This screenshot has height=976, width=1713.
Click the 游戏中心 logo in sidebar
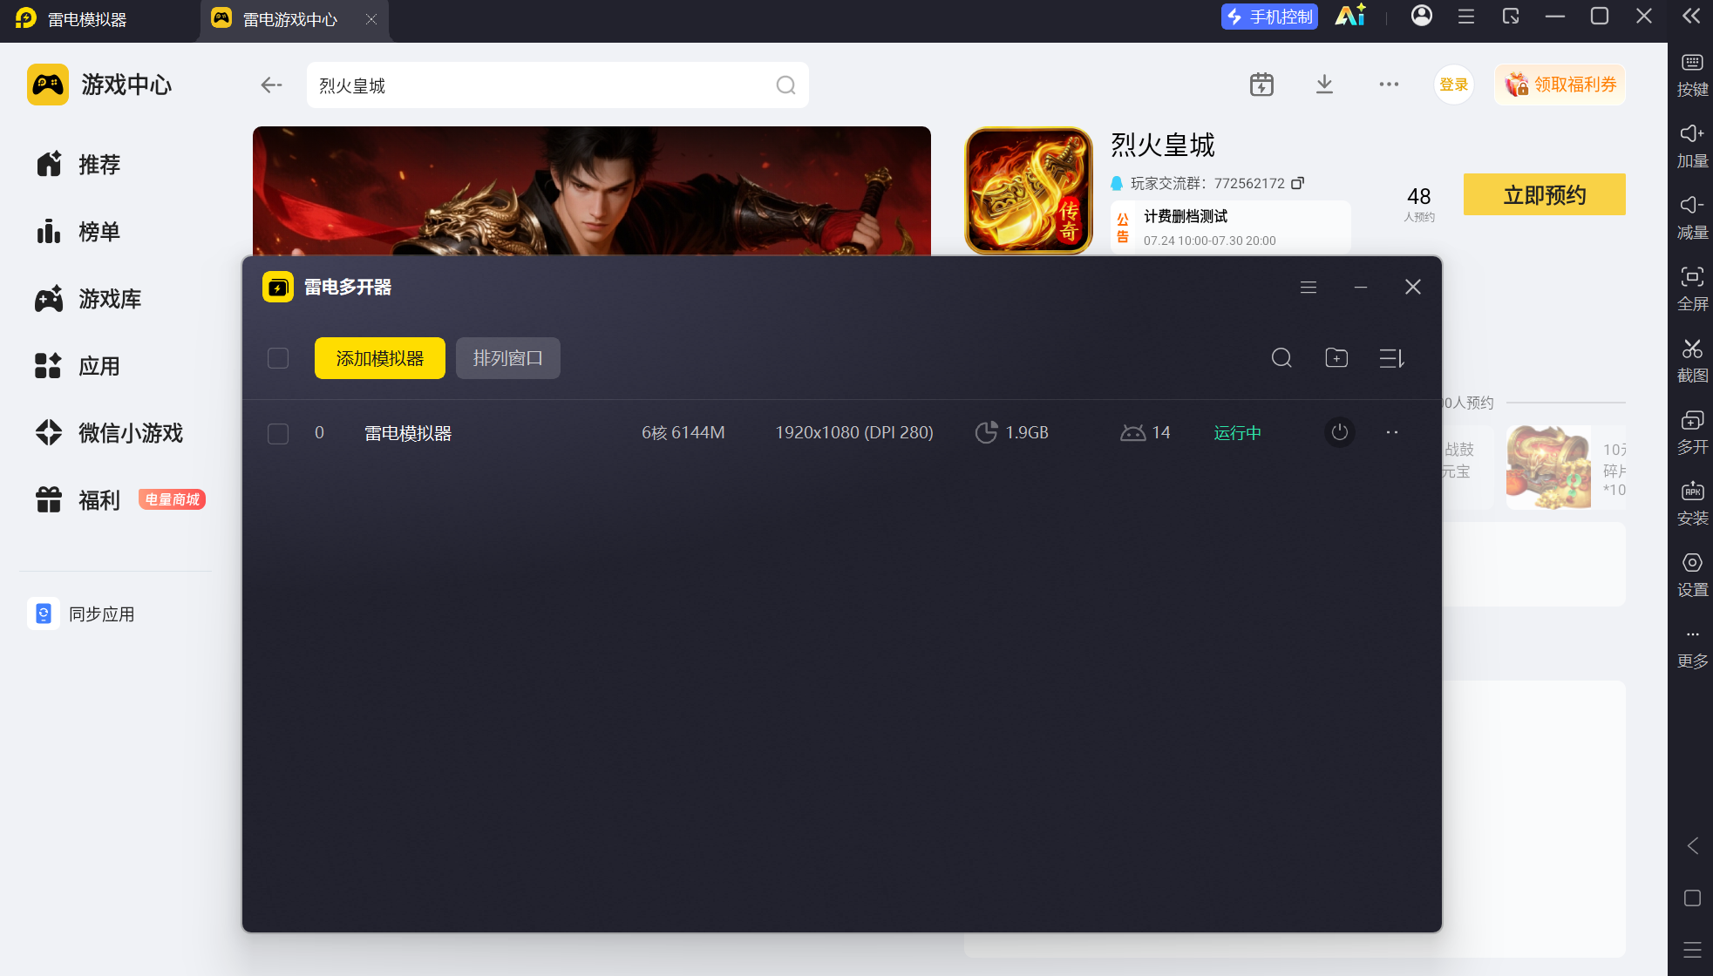99,85
